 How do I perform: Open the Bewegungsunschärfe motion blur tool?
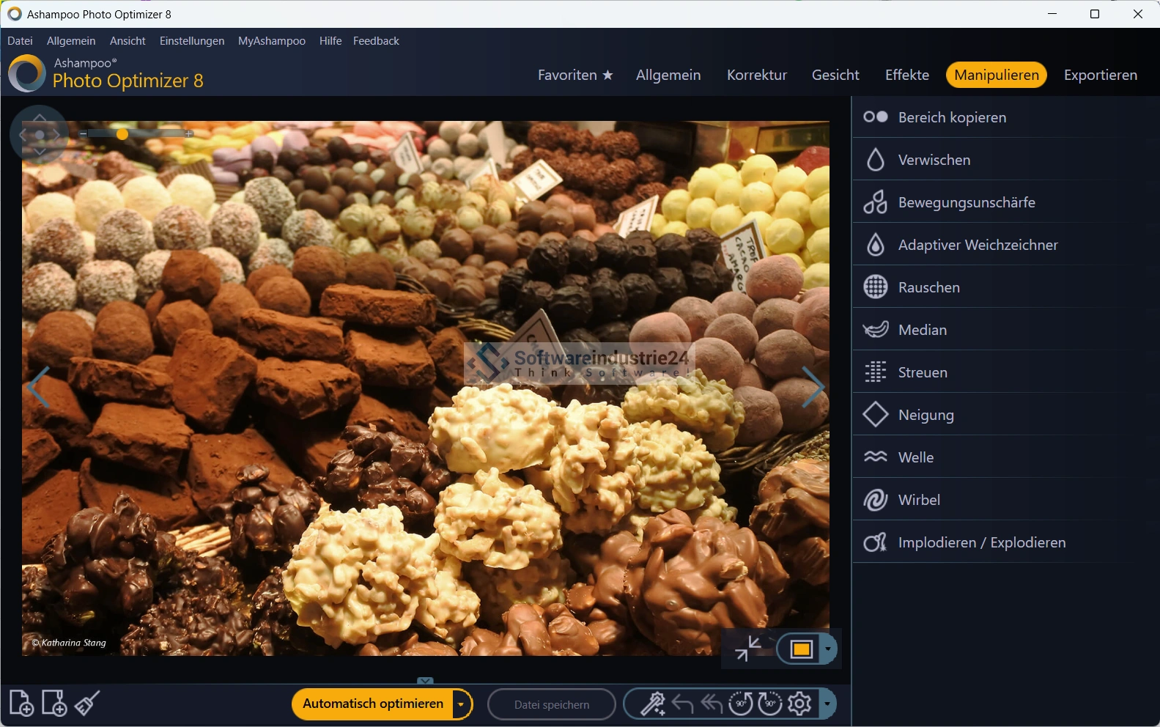[x=966, y=202]
